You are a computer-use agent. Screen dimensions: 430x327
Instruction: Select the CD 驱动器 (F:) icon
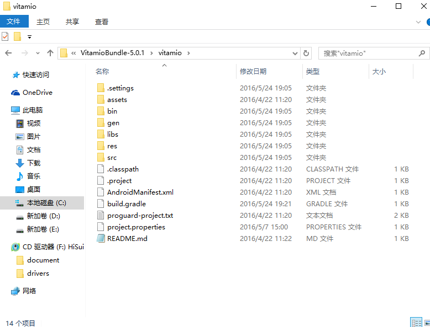coord(15,247)
